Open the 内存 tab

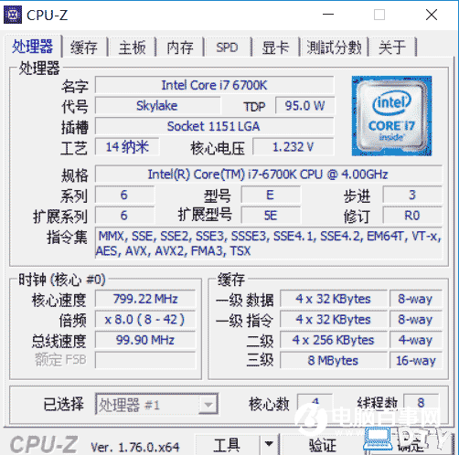tap(180, 48)
